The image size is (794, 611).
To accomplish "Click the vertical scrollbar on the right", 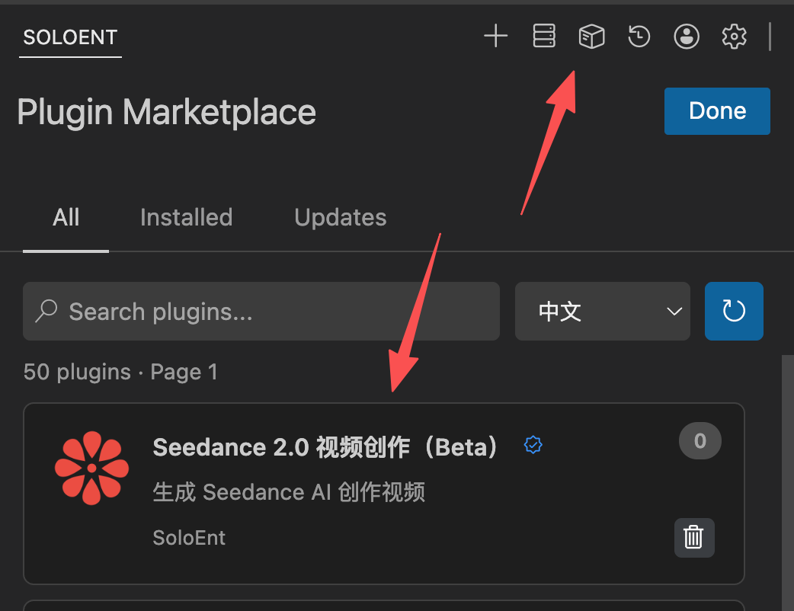I will [787, 482].
